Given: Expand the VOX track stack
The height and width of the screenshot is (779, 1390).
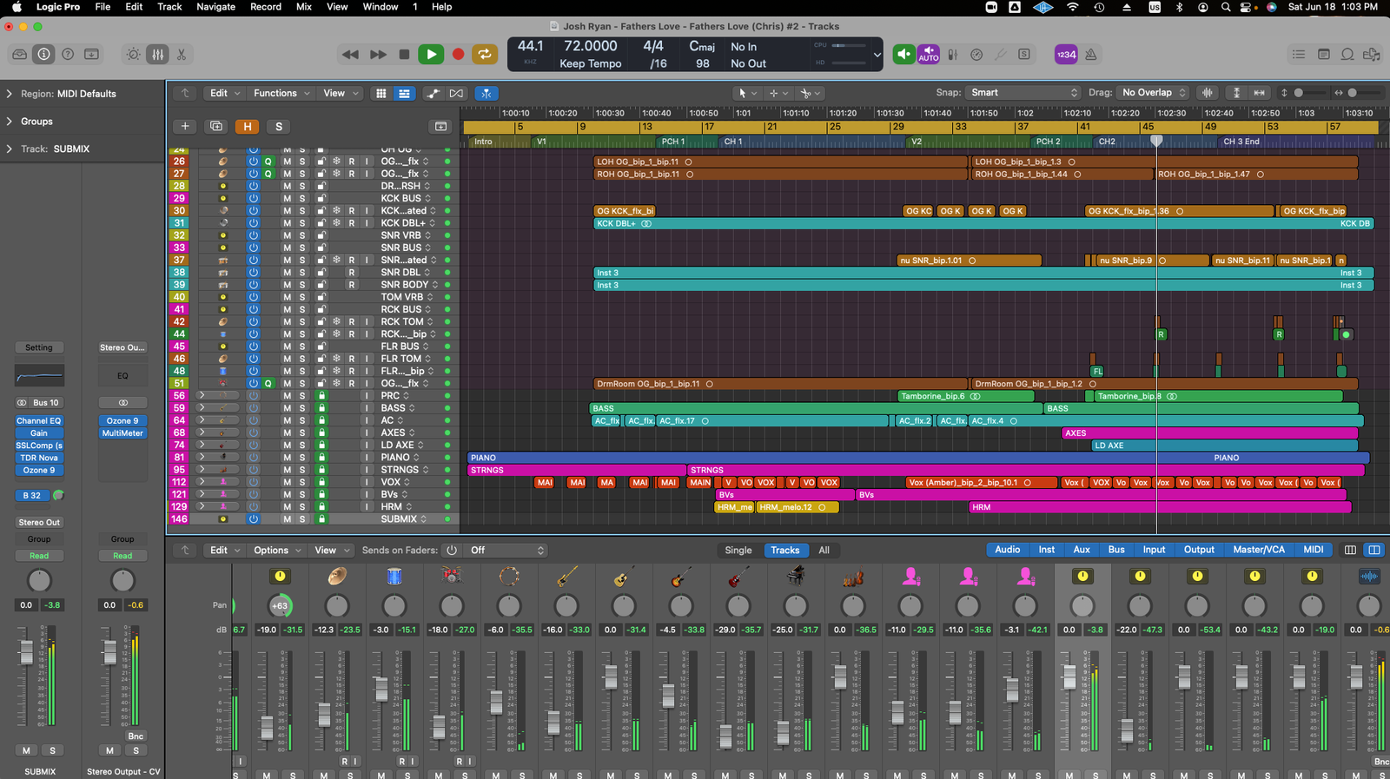Looking at the screenshot, I should [201, 482].
